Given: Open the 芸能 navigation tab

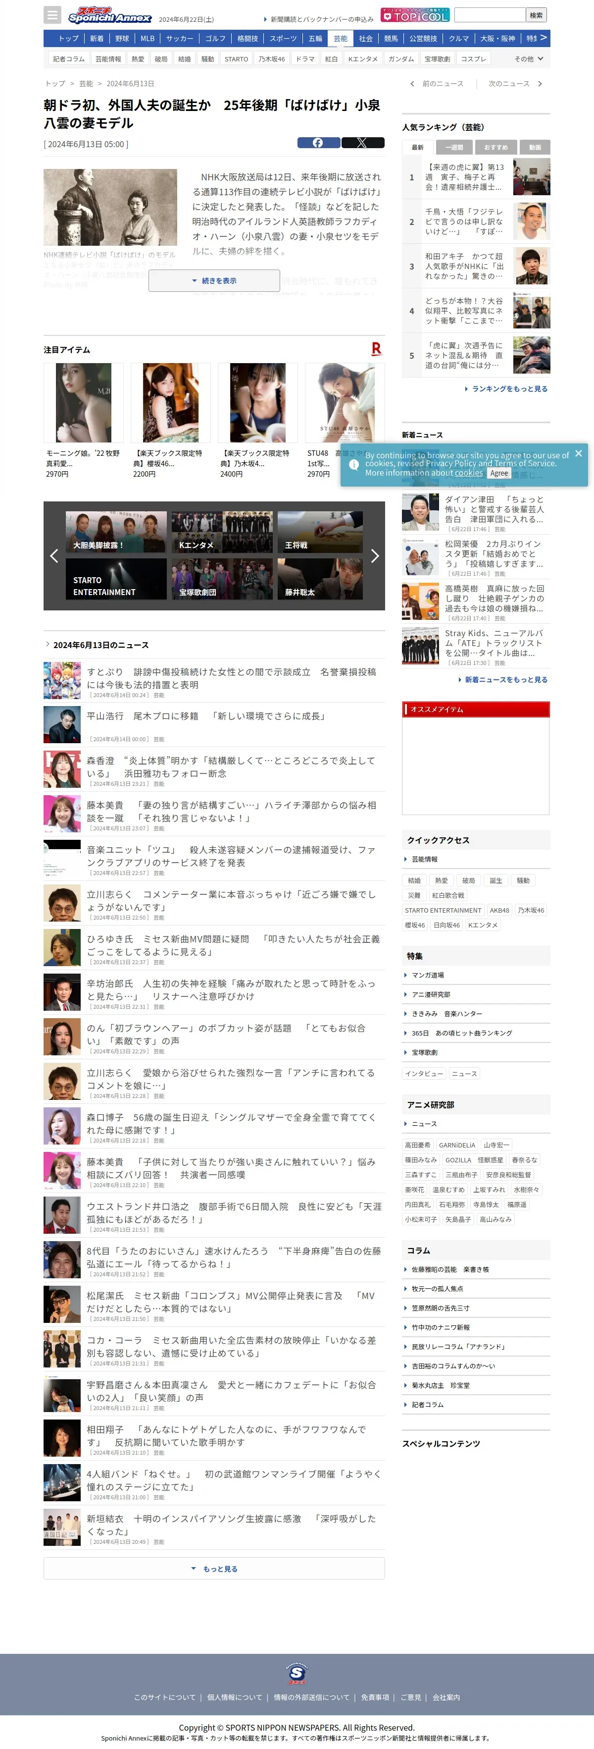Looking at the screenshot, I should [x=341, y=39].
